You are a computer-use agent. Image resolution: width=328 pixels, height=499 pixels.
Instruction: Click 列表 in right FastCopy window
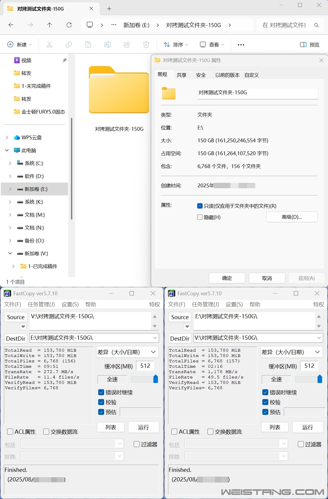[275, 427]
